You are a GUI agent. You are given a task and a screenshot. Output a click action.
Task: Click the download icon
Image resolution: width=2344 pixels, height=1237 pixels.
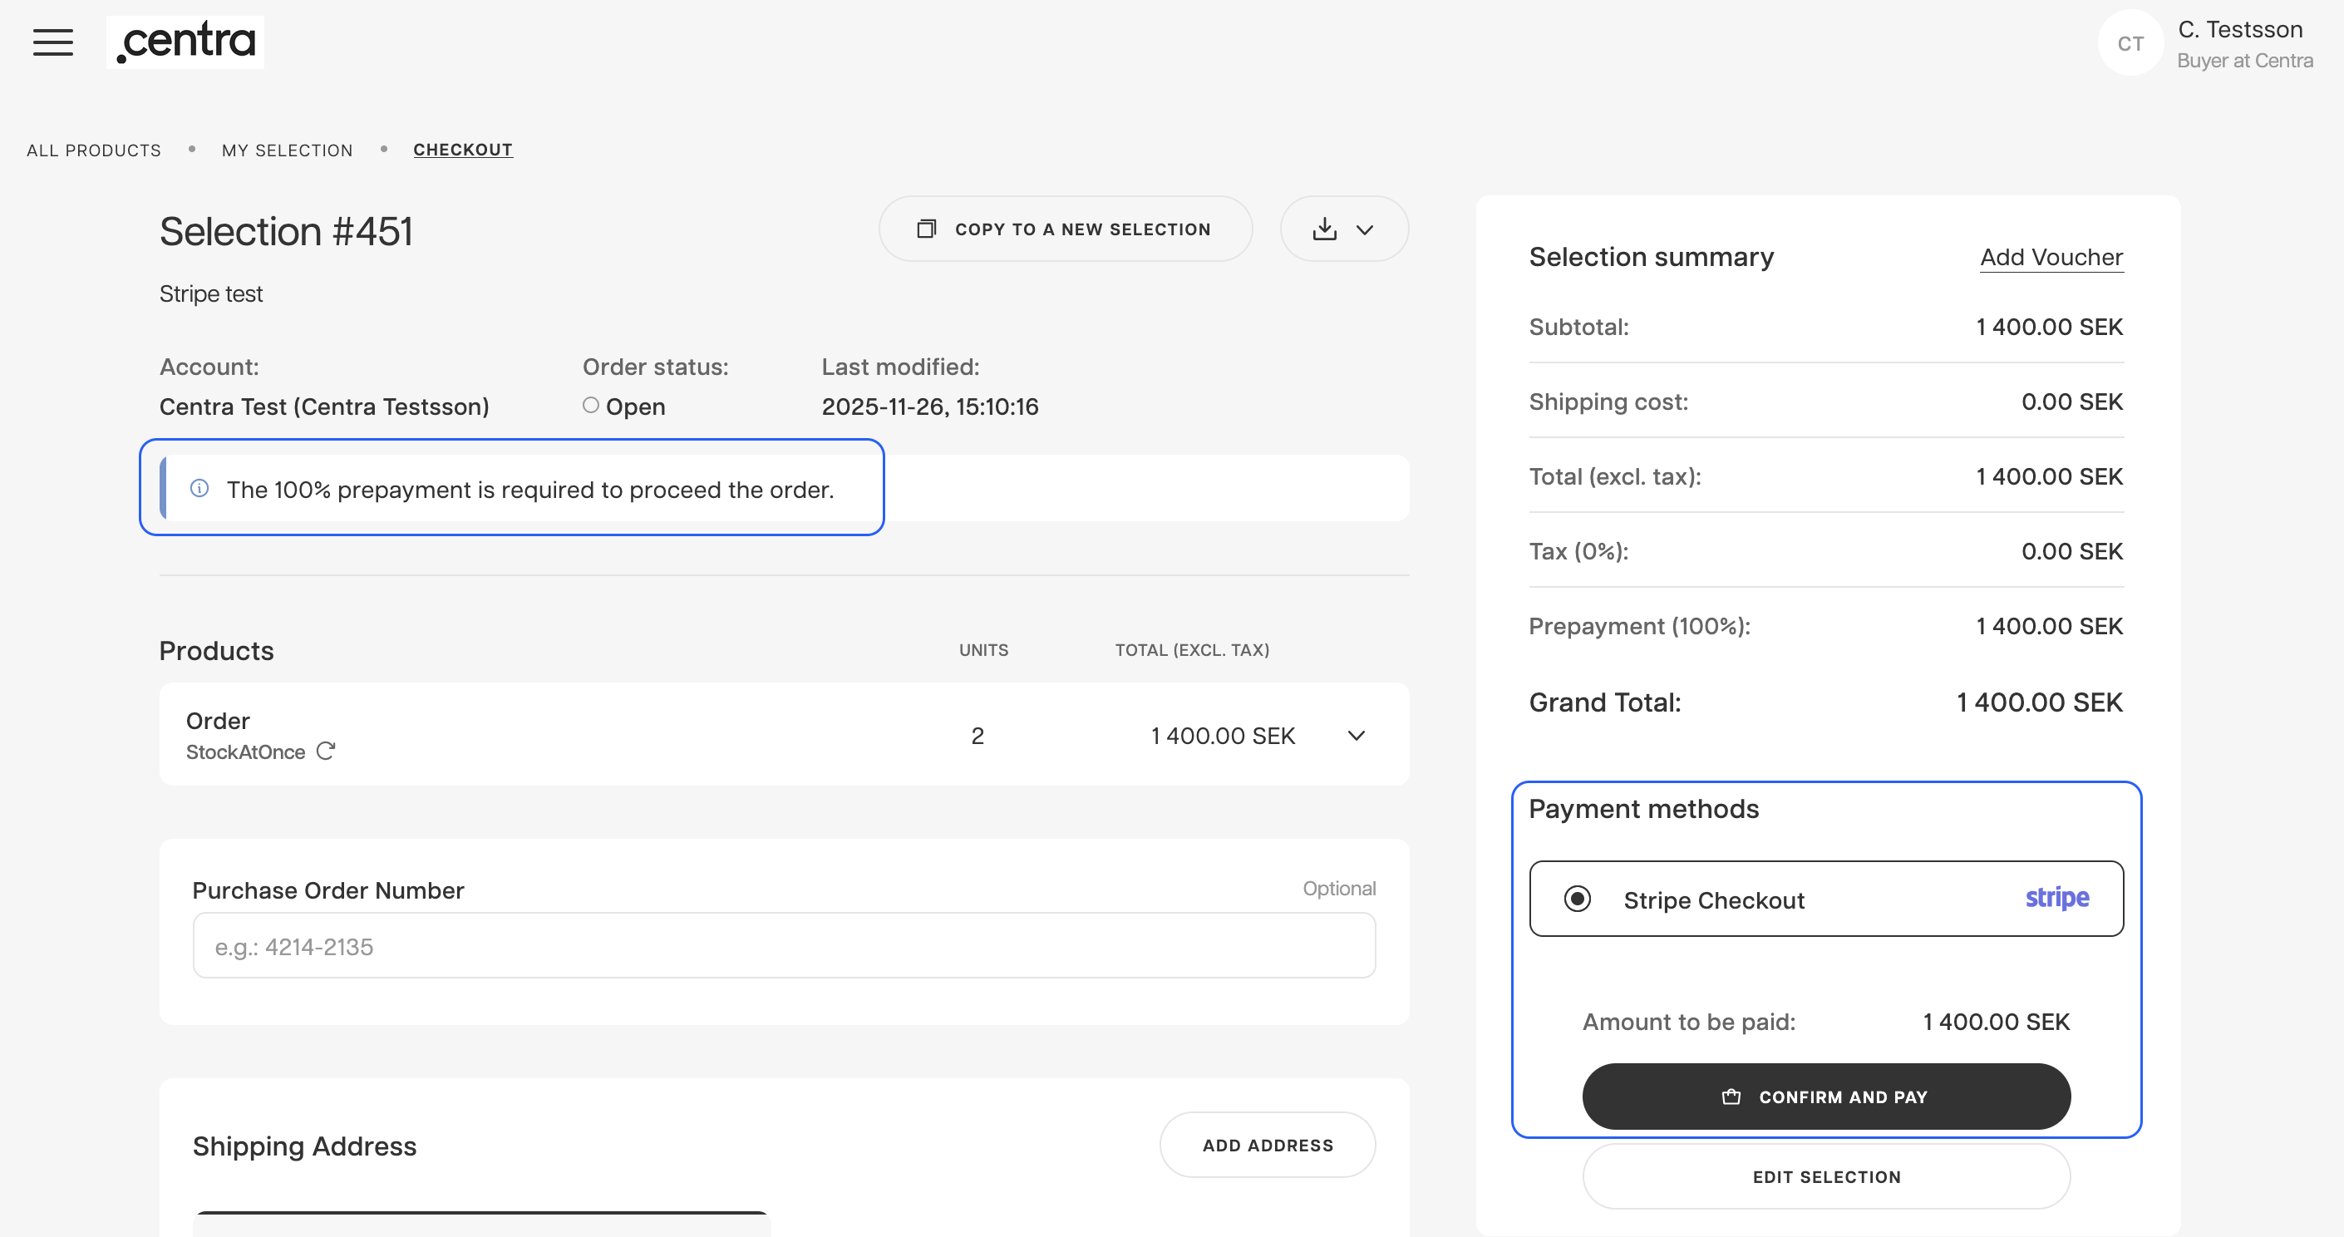coord(1324,229)
